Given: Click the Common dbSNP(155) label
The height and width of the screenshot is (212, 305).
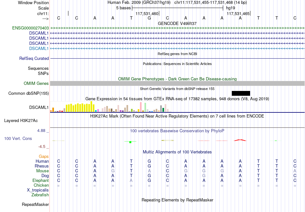Looking at the screenshot, I should [x=28, y=93].
